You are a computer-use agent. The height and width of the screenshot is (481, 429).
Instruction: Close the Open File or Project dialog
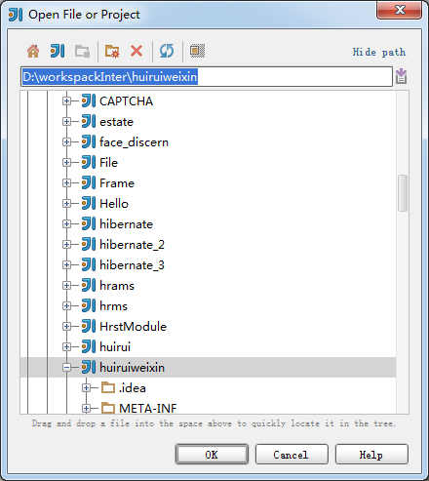point(399,10)
